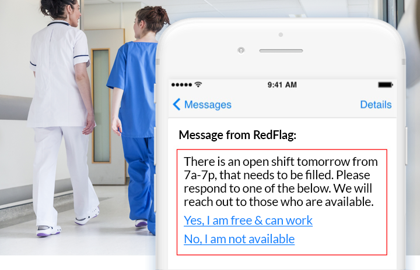420x270 pixels.
Task: Tap the phone's right side power button
Action: [407, 146]
